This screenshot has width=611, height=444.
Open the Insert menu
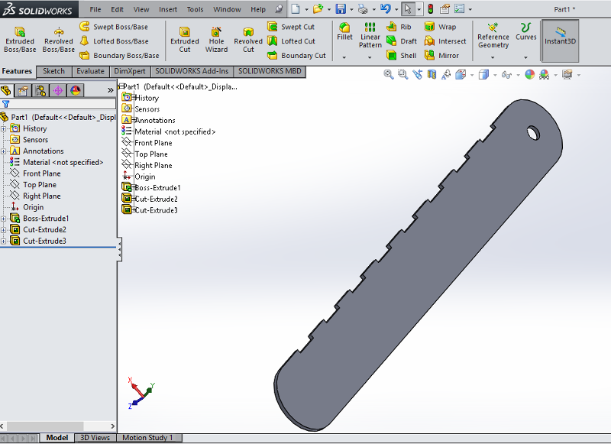(x=168, y=9)
